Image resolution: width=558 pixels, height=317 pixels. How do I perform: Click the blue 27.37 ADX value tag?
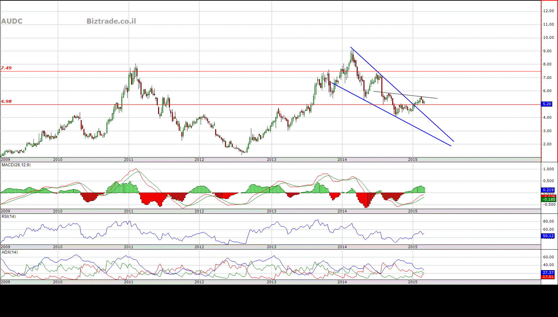coord(548,272)
